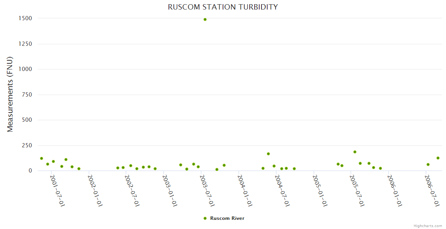Click the chart title Ruscom Station Turbidity
Image resolution: width=446 pixels, height=229 pixels.
click(223, 7)
